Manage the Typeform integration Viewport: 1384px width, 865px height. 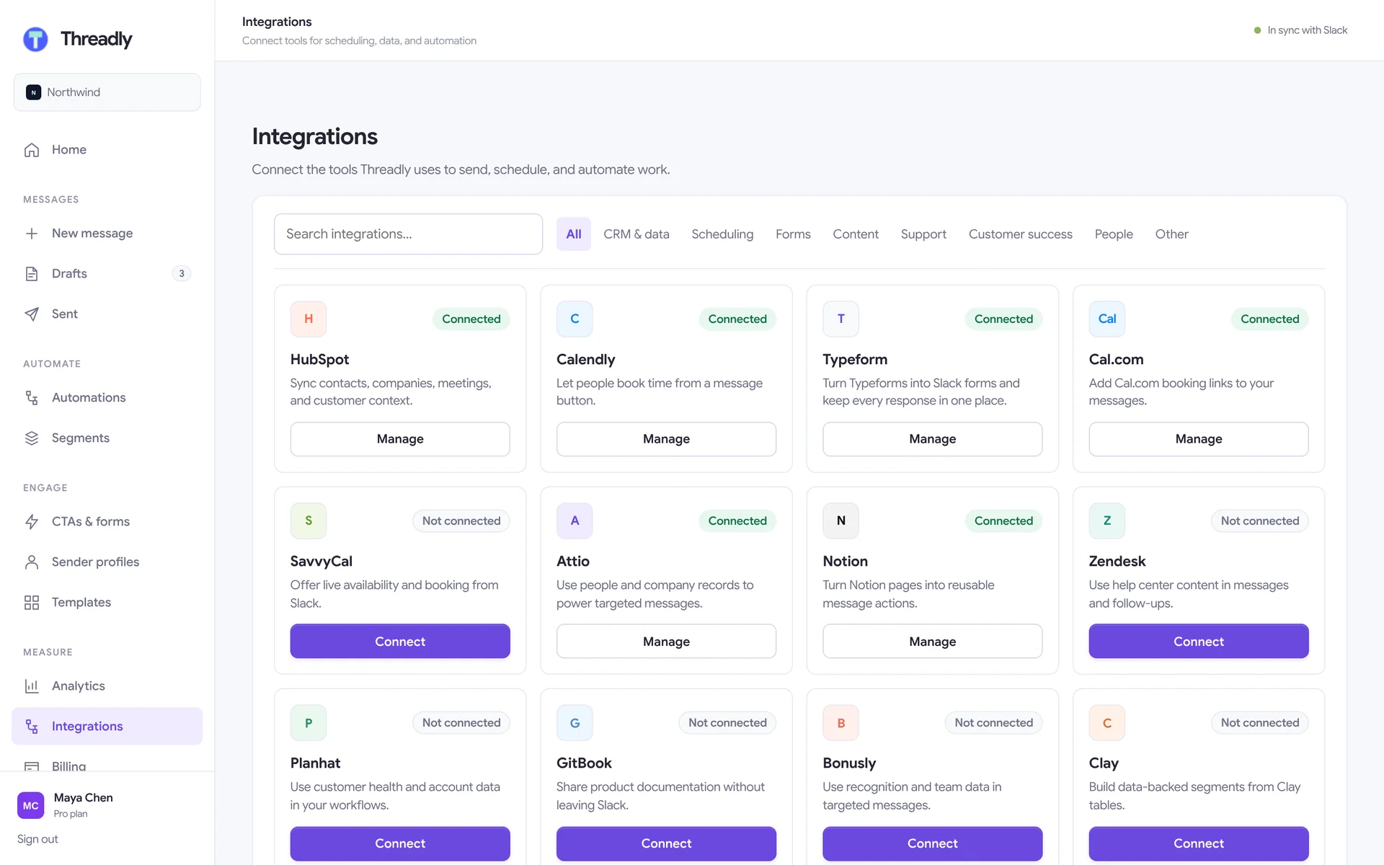click(x=933, y=439)
